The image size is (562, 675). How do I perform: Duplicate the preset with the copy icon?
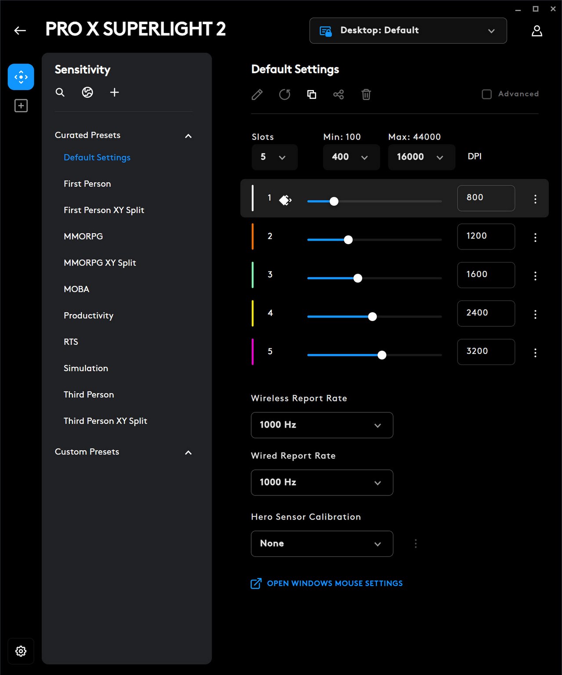[x=312, y=94]
